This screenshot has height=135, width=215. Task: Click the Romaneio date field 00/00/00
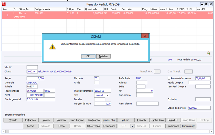click(203, 78)
